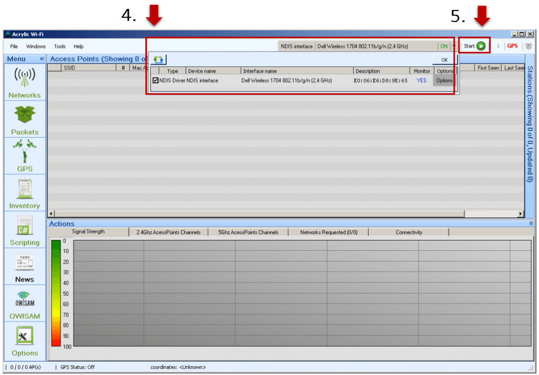This screenshot has width=539, height=375.
Task: Click the 0 / 0 / 0 AP(s) status text
Action: [x=25, y=367]
